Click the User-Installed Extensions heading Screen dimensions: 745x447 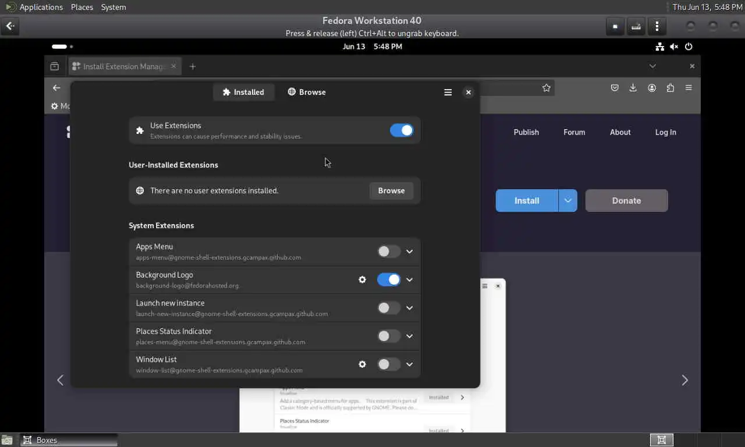pyautogui.click(x=173, y=165)
